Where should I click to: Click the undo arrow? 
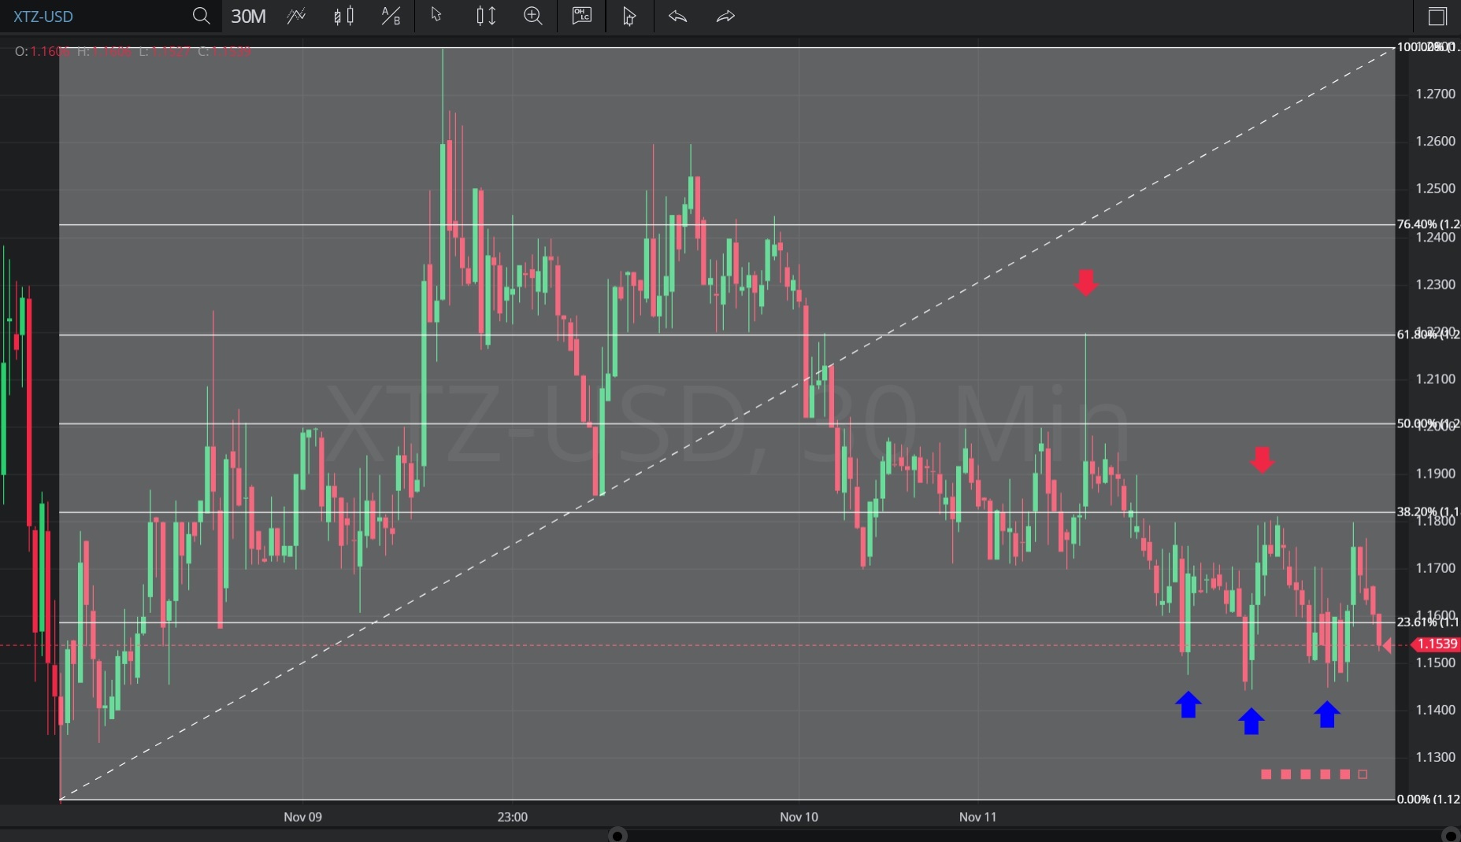coord(677,16)
